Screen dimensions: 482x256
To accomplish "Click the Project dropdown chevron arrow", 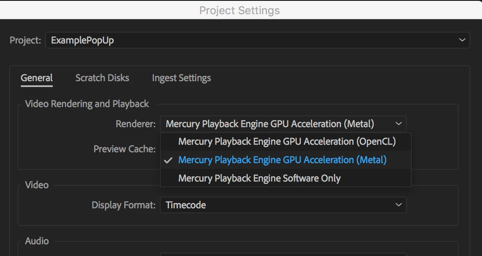I will click(462, 40).
